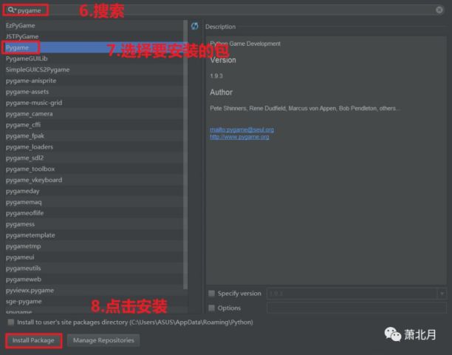Select the pygamess package
This screenshot has width=452, height=355.
(94, 224)
